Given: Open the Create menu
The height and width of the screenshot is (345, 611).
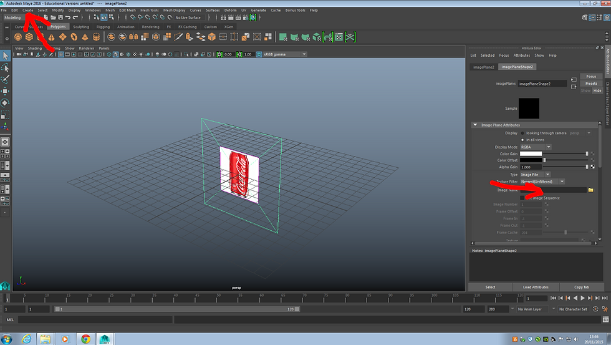Looking at the screenshot, I should [x=27, y=10].
